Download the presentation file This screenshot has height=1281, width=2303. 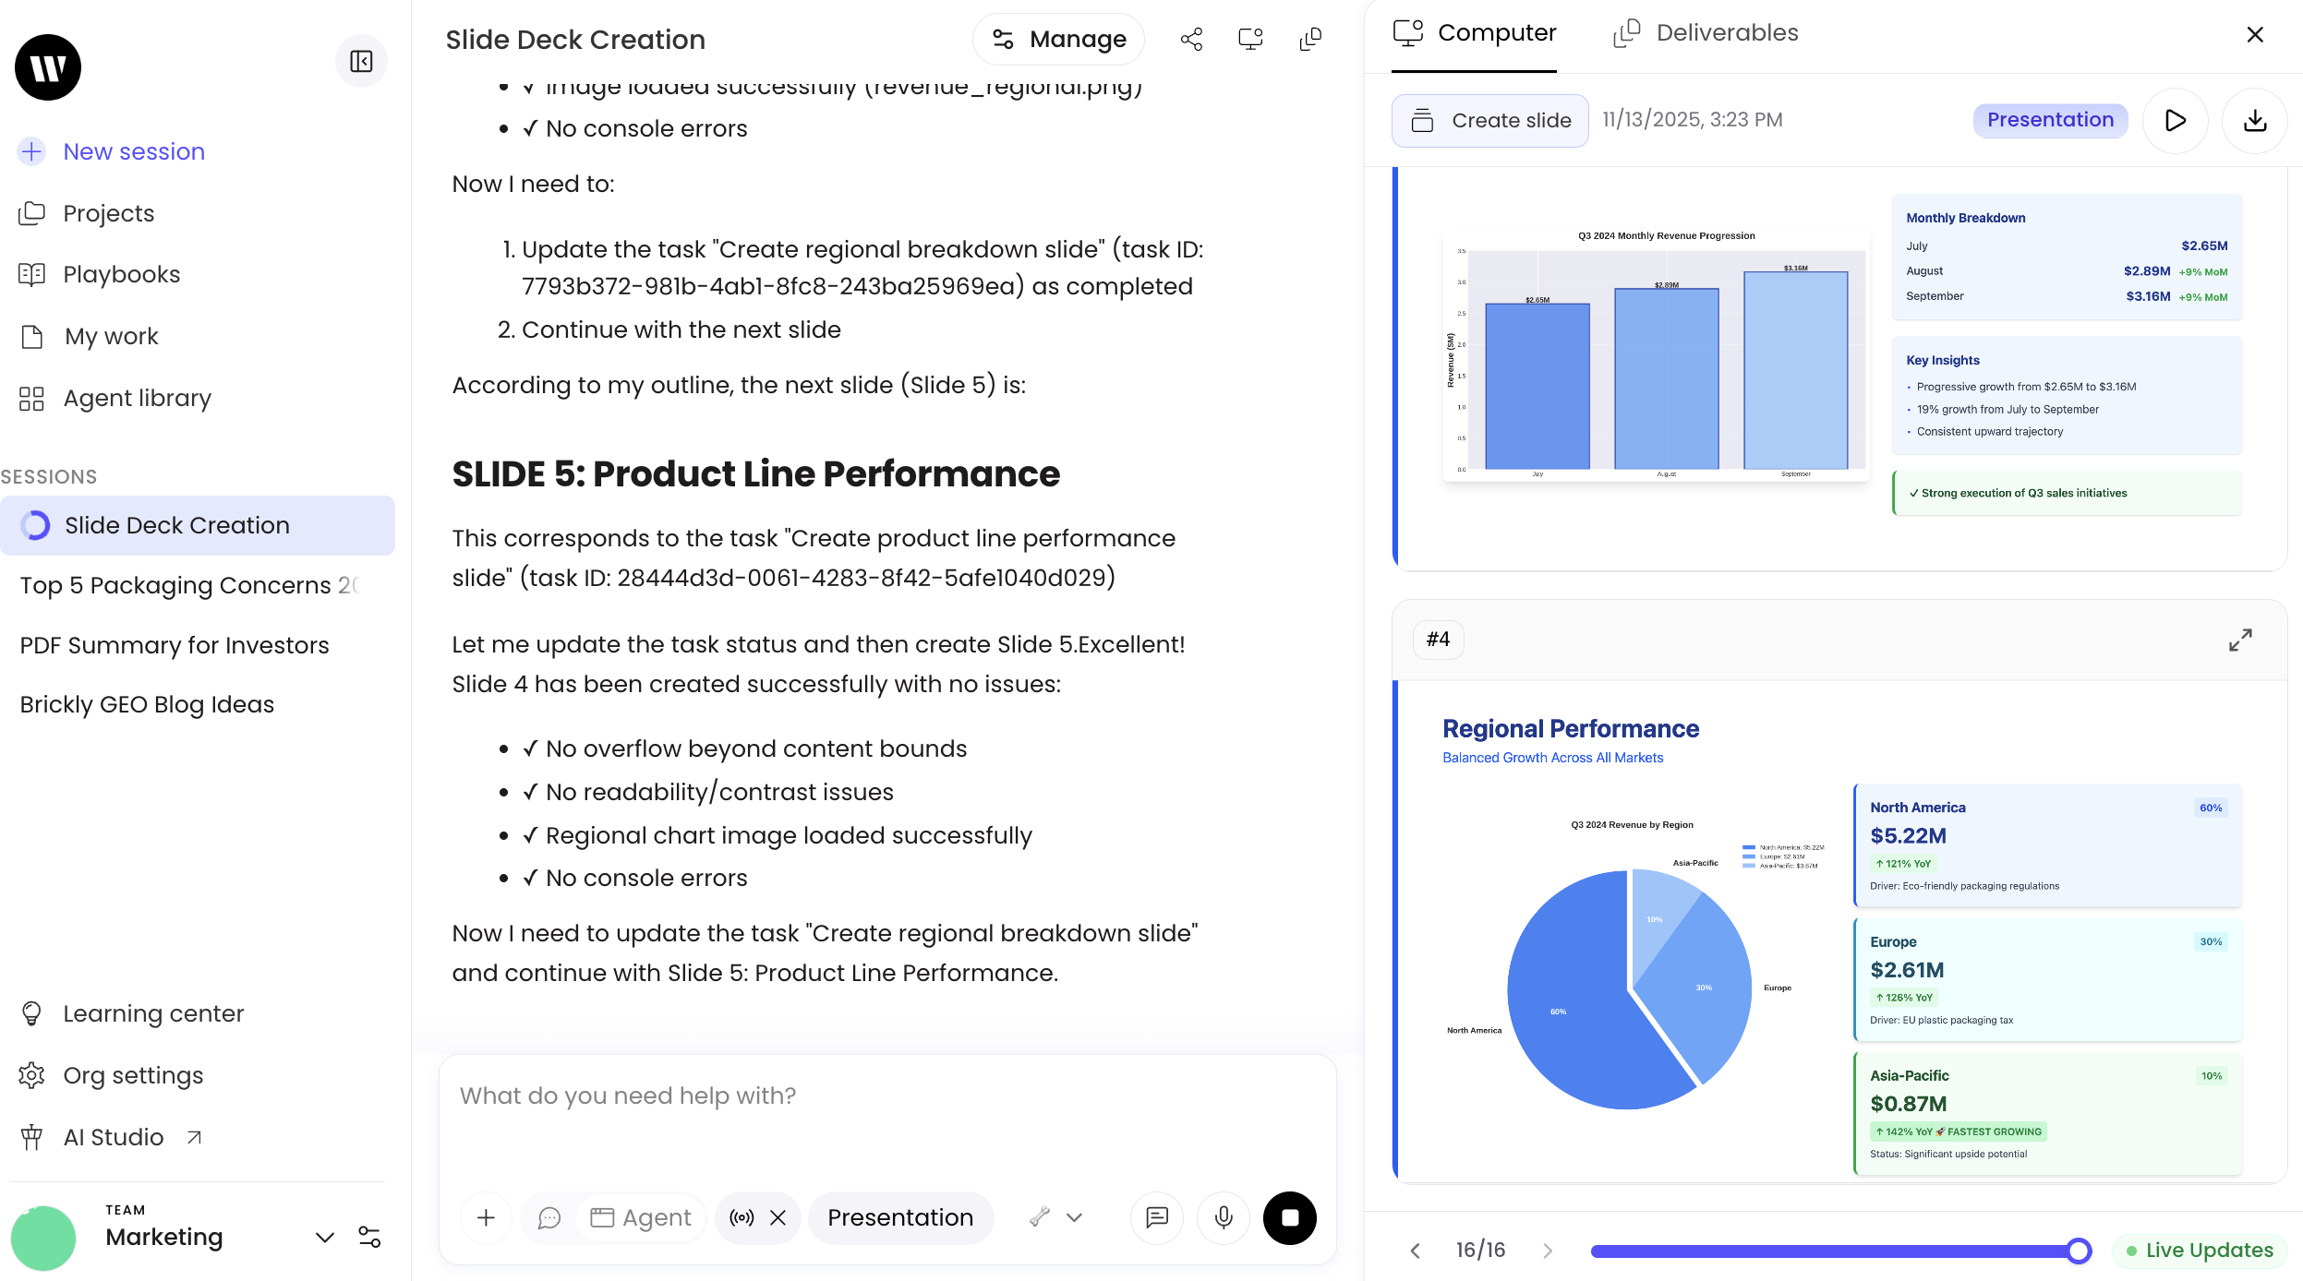pyautogui.click(x=2254, y=121)
